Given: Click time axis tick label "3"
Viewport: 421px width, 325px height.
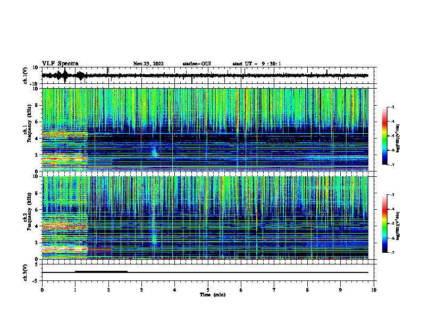Looking at the screenshot, I should pos(141,290).
